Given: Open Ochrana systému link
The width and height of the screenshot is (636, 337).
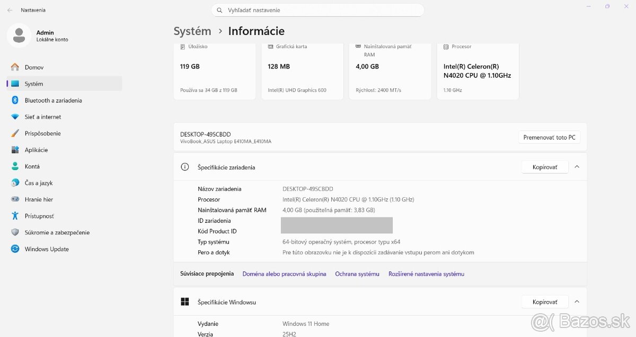Looking at the screenshot, I should pyautogui.click(x=357, y=274).
